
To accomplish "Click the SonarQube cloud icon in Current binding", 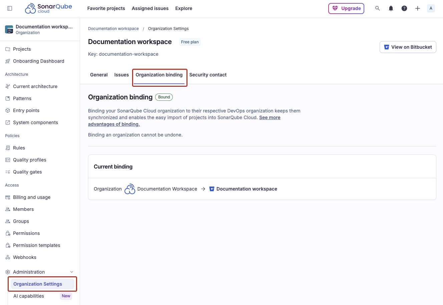I will [130, 189].
